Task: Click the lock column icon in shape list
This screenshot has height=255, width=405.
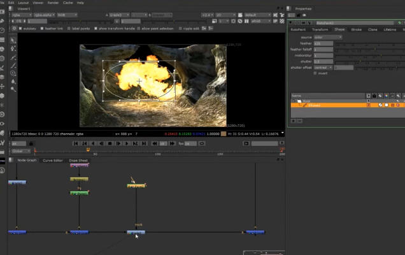Action: pyautogui.click(x=374, y=96)
